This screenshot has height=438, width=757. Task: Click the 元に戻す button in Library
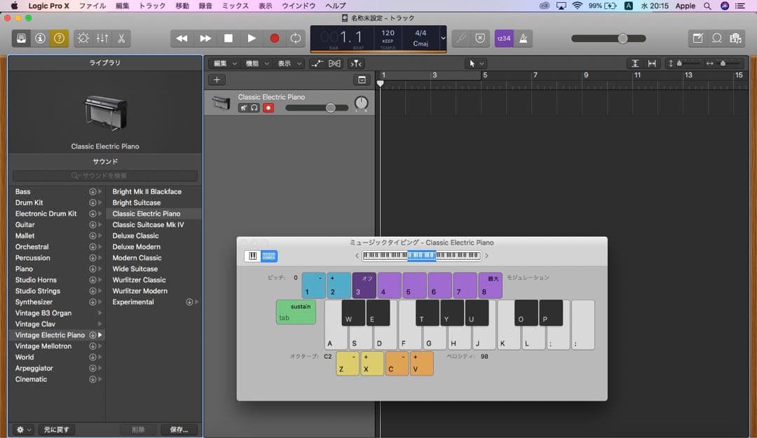[57, 430]
